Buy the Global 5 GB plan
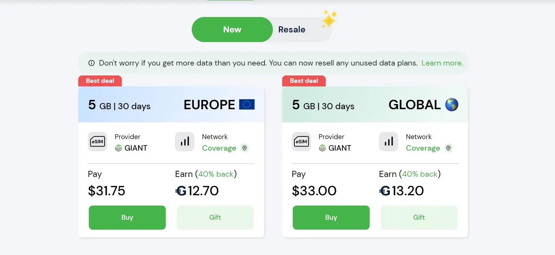 click(331, 217)
